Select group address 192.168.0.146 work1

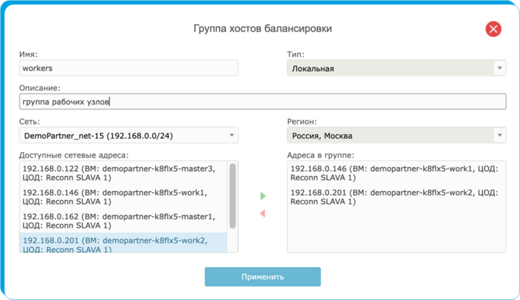[x=396, y=173]
